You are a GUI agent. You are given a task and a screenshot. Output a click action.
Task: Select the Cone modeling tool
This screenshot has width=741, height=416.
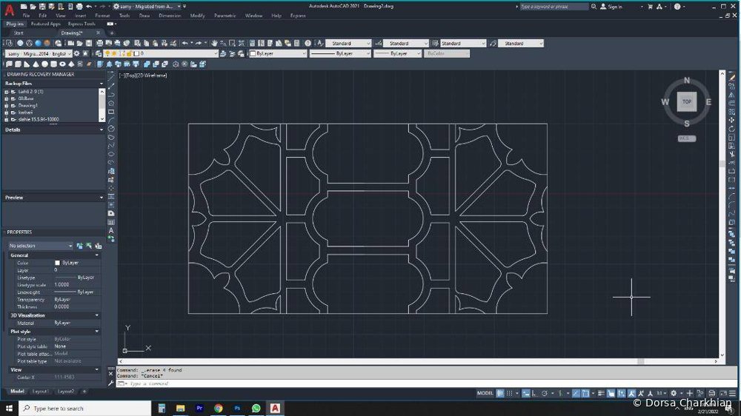coord(36,64)
